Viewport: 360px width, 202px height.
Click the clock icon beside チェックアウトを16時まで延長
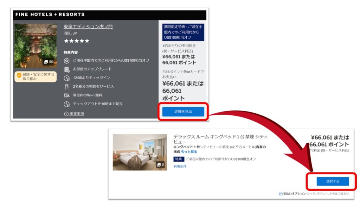click(x=66, y=104)
